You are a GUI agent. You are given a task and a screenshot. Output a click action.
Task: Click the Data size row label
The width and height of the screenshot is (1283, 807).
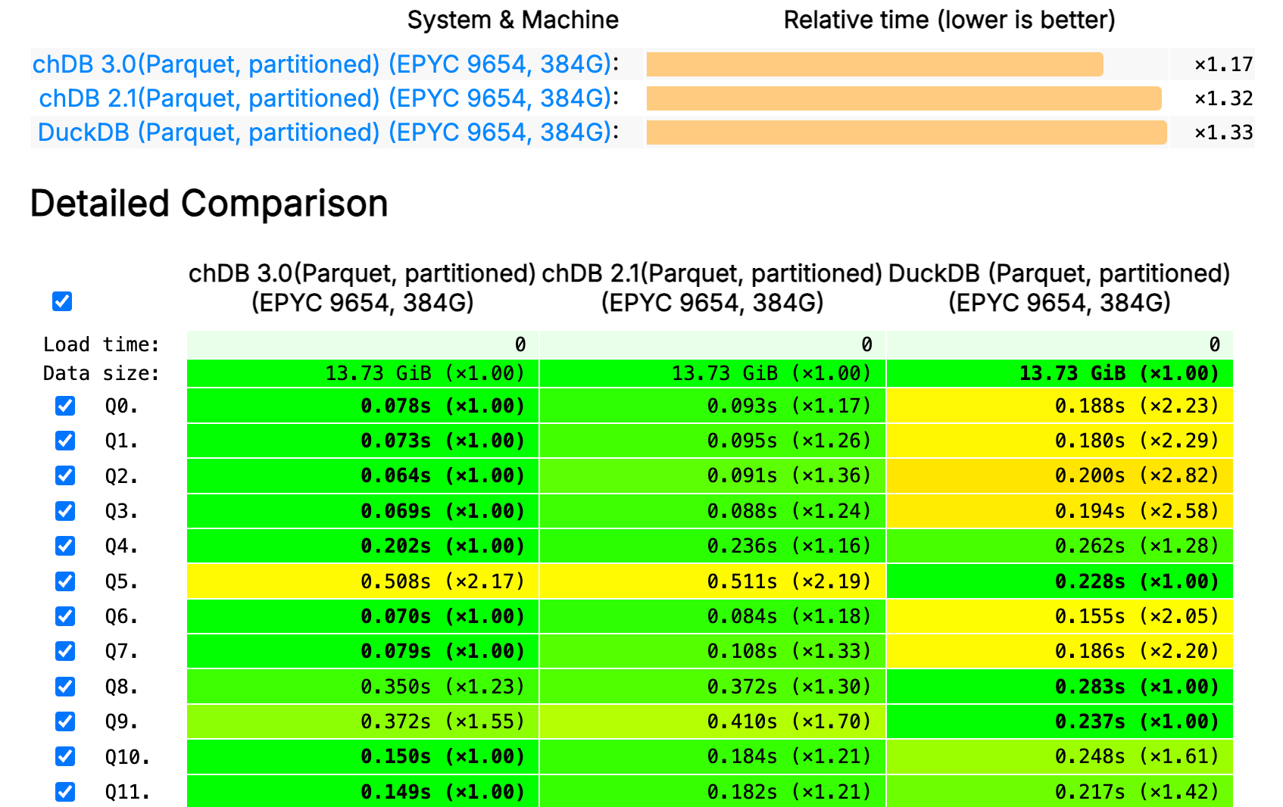101,373
